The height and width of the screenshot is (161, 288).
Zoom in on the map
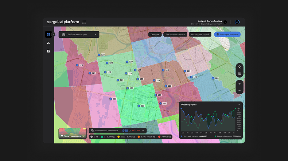click(x=240, y=84)
